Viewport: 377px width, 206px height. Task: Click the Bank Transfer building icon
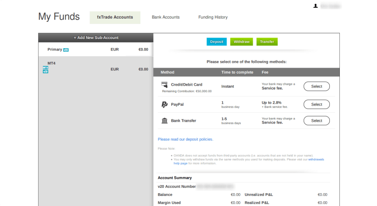click(x=164, y=120)
